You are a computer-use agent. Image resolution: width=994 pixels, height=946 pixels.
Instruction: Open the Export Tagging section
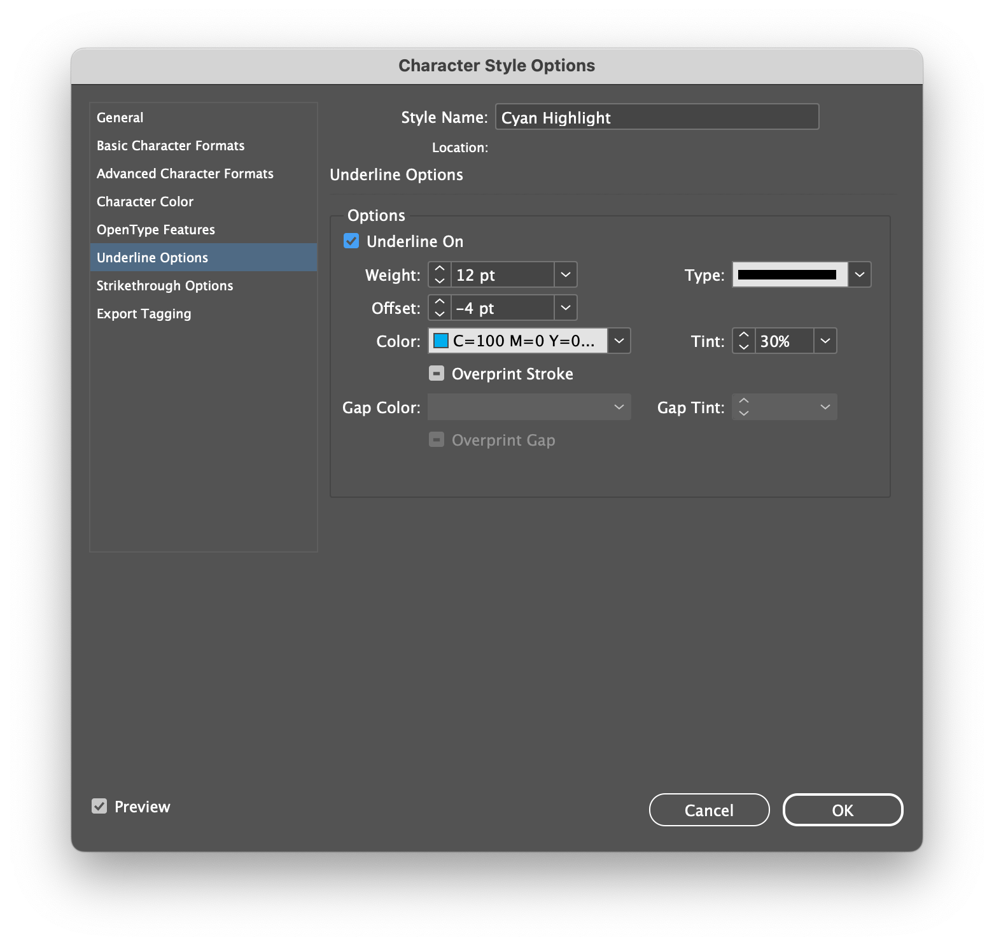[144, 313]
